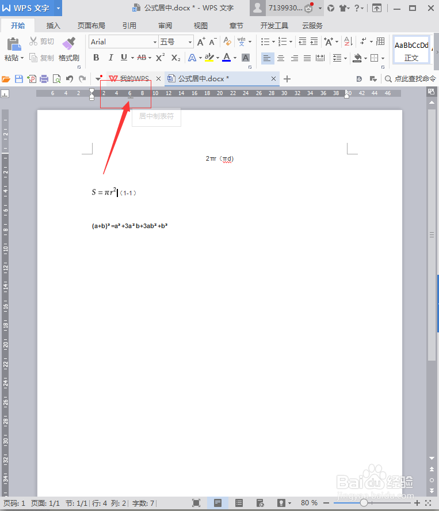
Task: Clear formatting with eraser icon
Action: [x=227, y=41]
